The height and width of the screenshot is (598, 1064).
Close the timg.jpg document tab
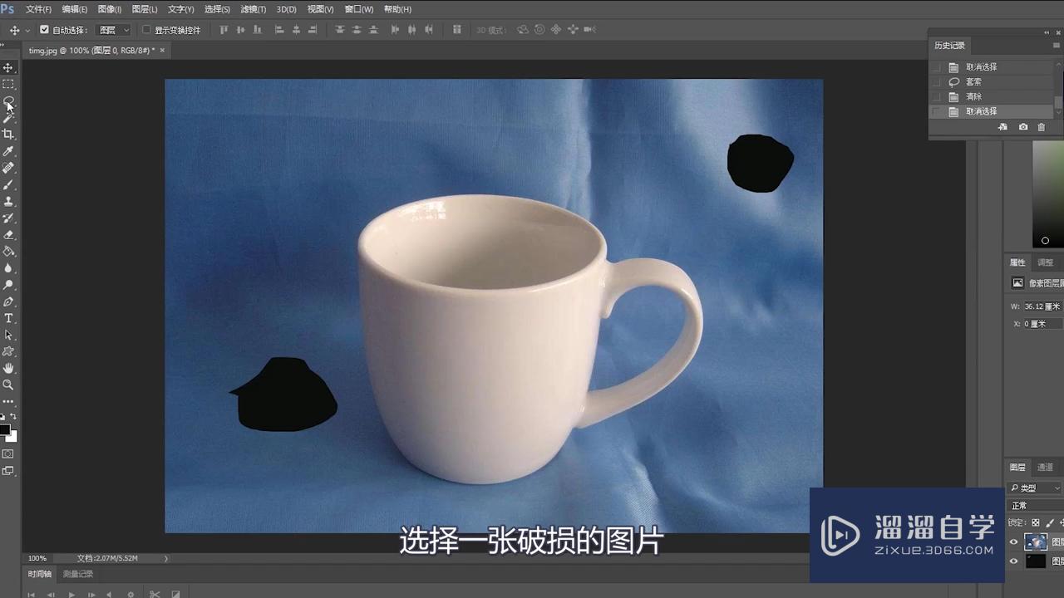click(162, 51)
